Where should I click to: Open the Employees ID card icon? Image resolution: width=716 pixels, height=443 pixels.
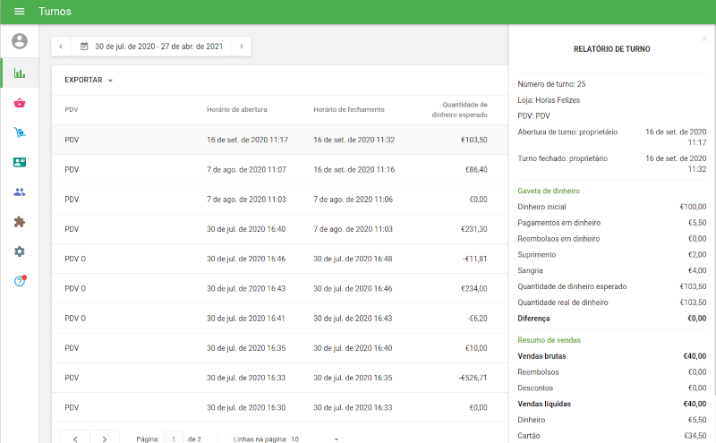tap(20, 162)
